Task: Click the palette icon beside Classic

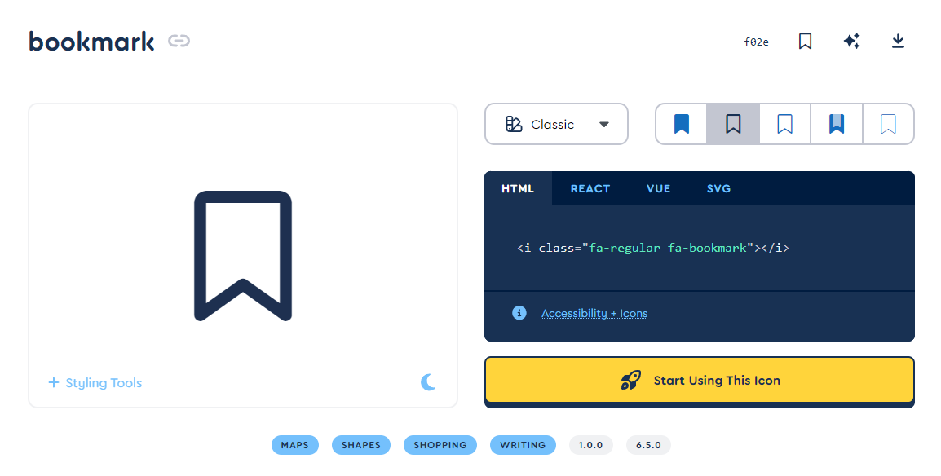Action: pos(514,124)
